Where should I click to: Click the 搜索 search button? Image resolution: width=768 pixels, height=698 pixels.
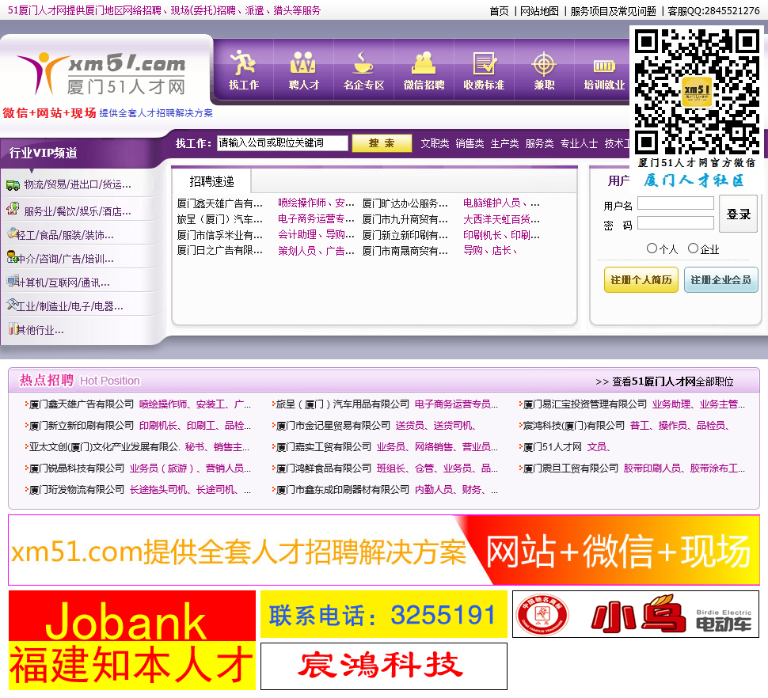click(382, 143)
